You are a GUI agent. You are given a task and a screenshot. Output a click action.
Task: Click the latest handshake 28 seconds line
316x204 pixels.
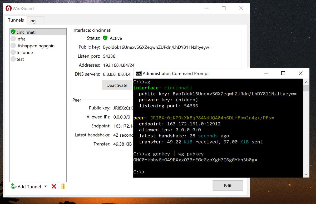pyautogui.click(x=184, y=136)
